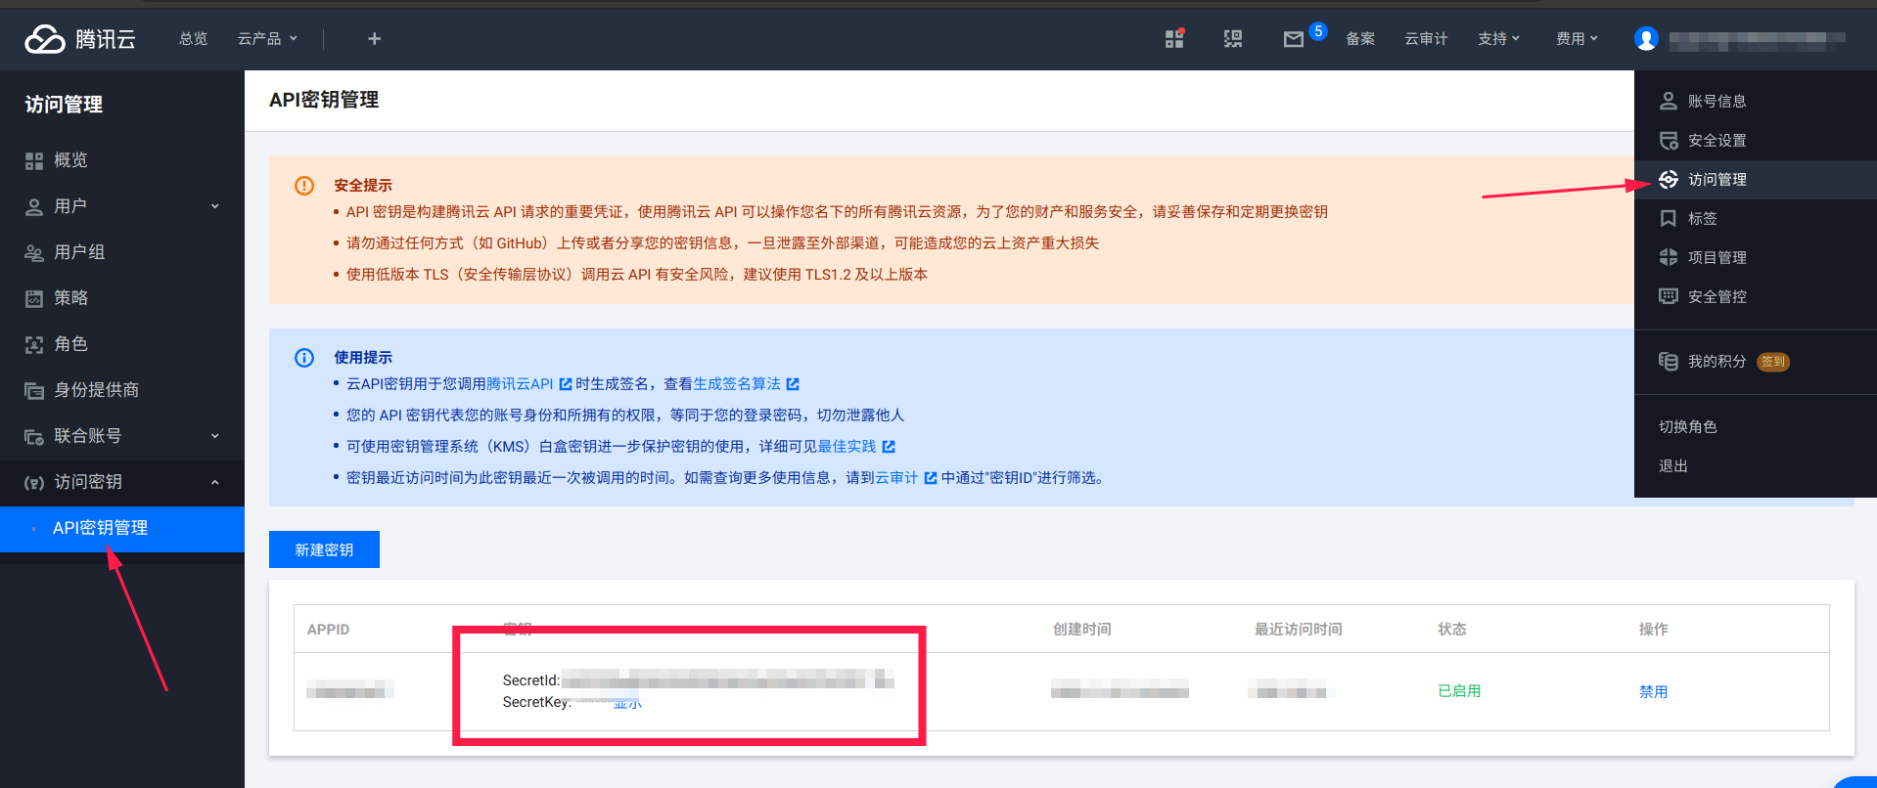Open 我的积分 in the user menu

(1717, 362)
